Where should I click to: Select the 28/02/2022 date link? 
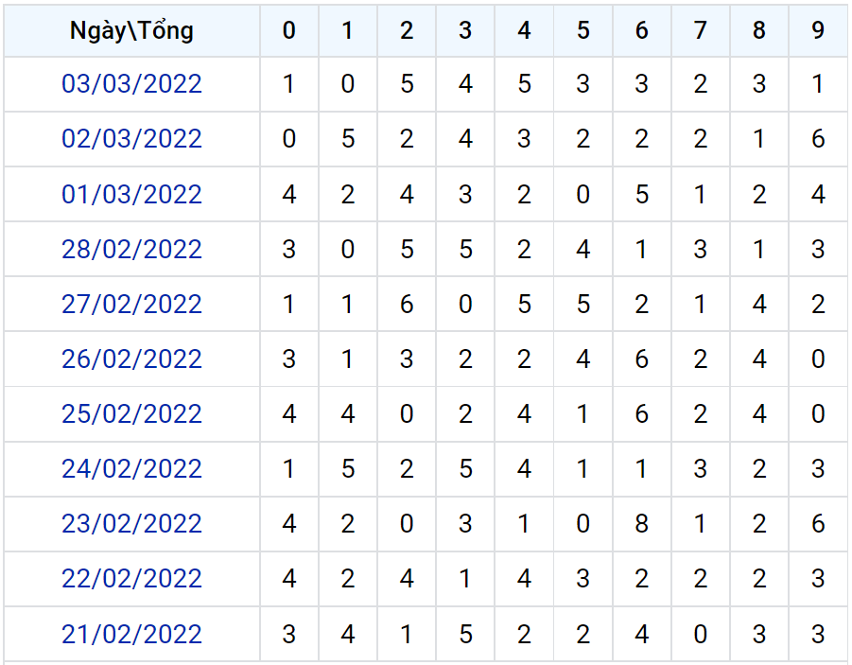[x=131, y=249]
